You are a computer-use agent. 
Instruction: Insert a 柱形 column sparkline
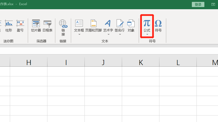(x=9, y=26)
